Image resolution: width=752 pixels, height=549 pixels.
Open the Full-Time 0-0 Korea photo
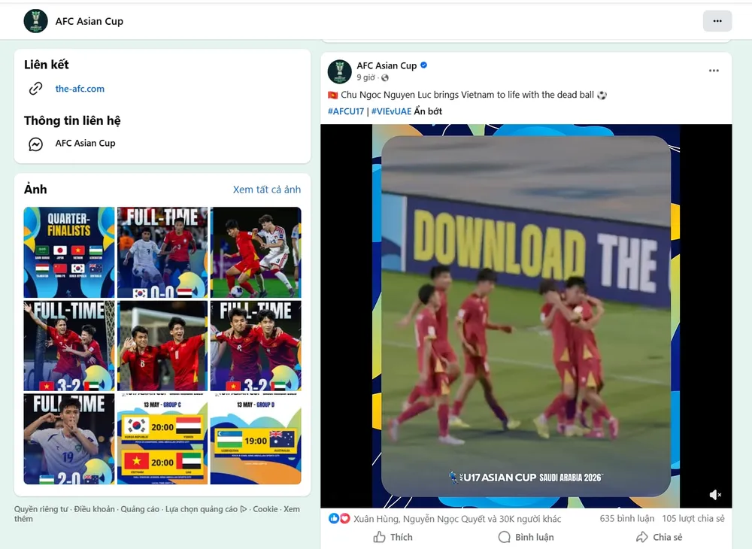162,252
